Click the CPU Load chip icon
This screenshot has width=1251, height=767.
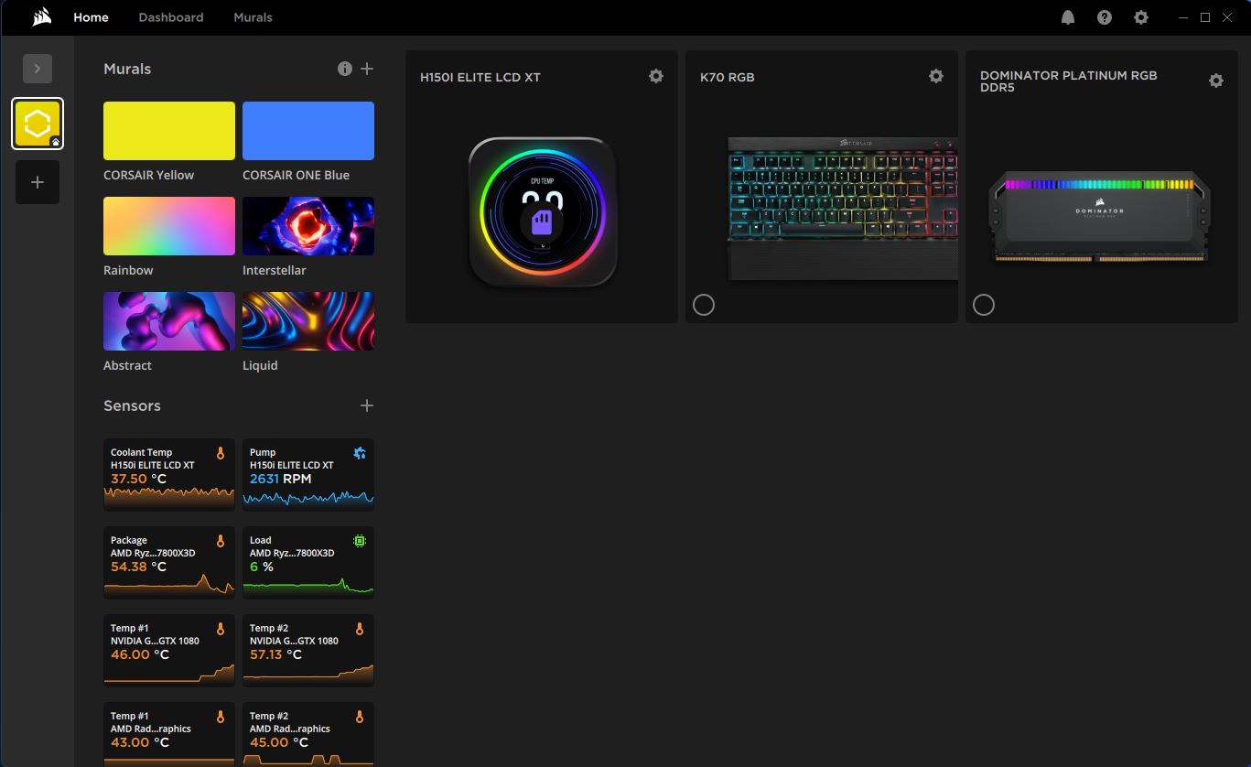coord(360,541)
